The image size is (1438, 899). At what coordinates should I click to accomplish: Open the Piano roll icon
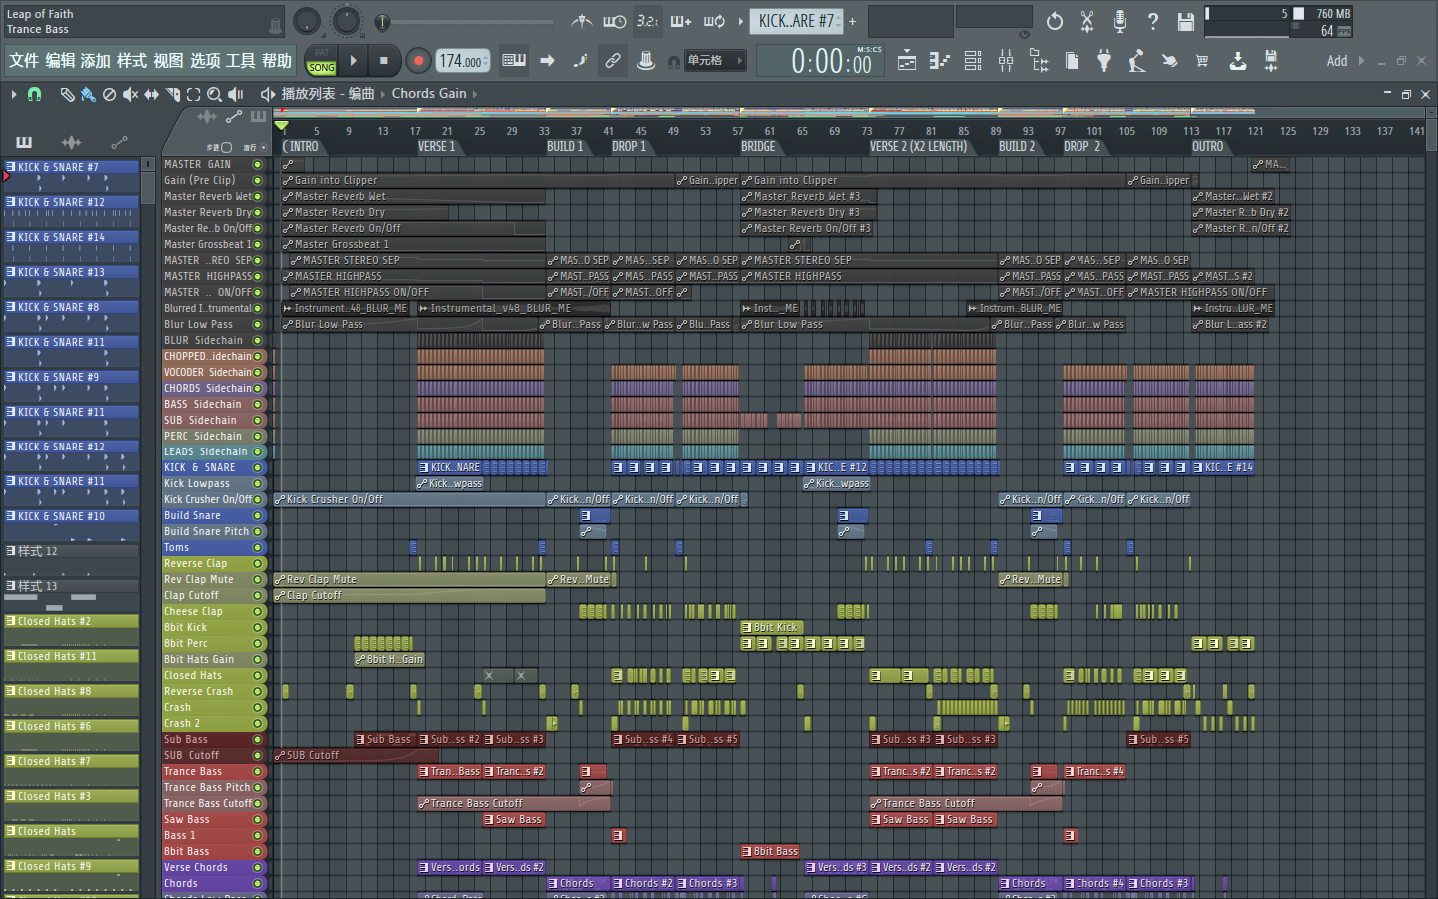pyautogui.click(x=939, y=61)
